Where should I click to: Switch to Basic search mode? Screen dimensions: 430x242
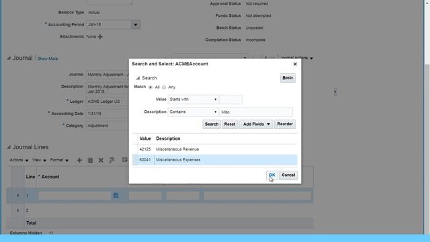(x=288, y=78)
